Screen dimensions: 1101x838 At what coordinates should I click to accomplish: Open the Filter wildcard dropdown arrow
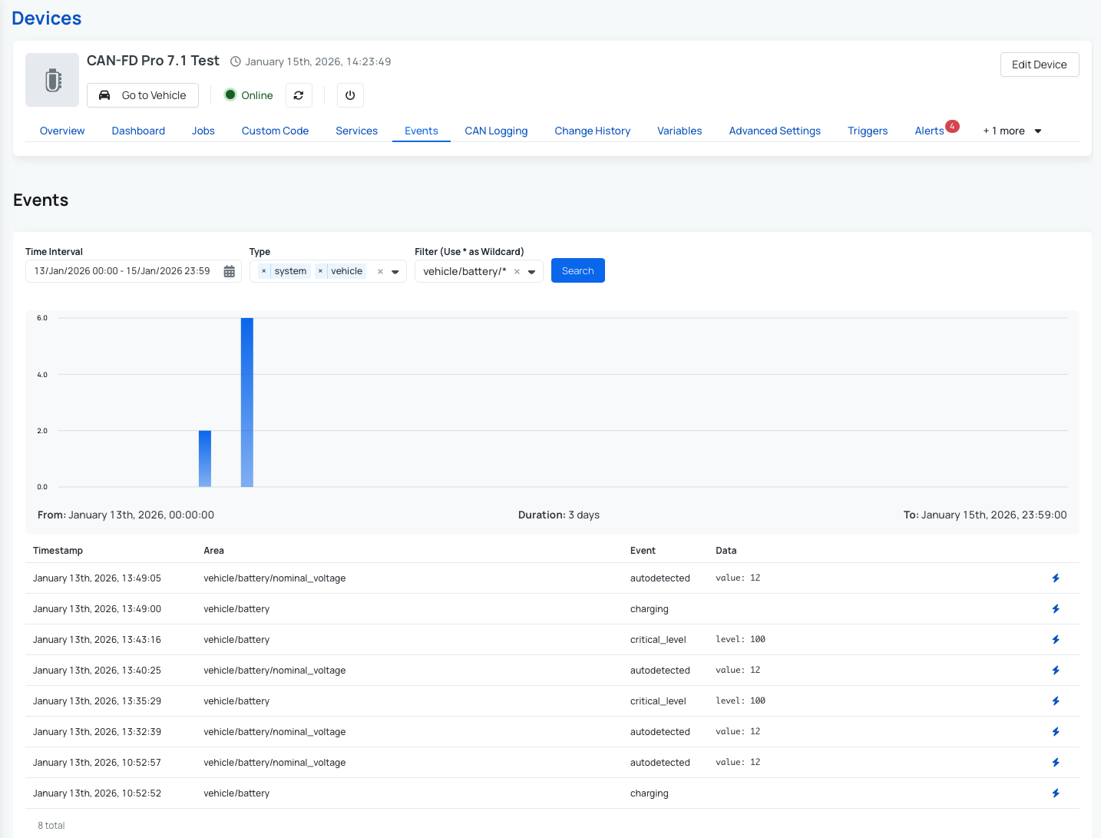(x=531, y=271)
